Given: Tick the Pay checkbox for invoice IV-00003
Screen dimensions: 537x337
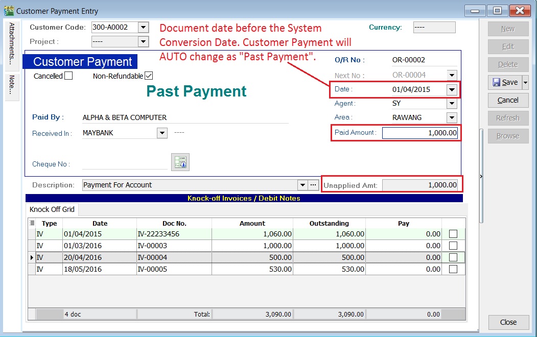Looking at the screenshot, I should pyautogui.click(x=453, y=245).
